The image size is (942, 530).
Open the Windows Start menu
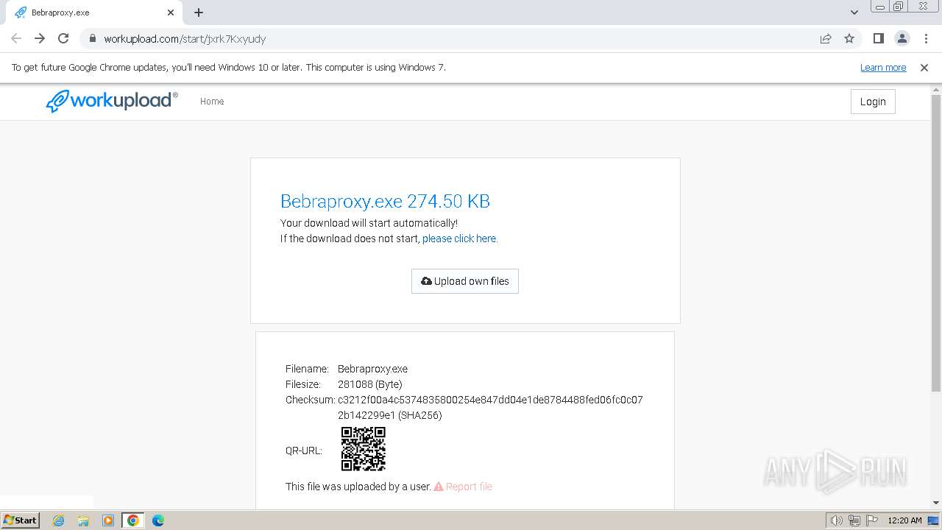point(20,520)
